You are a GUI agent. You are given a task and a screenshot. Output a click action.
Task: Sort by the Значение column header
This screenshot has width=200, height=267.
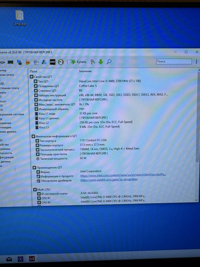coord(85,71)
